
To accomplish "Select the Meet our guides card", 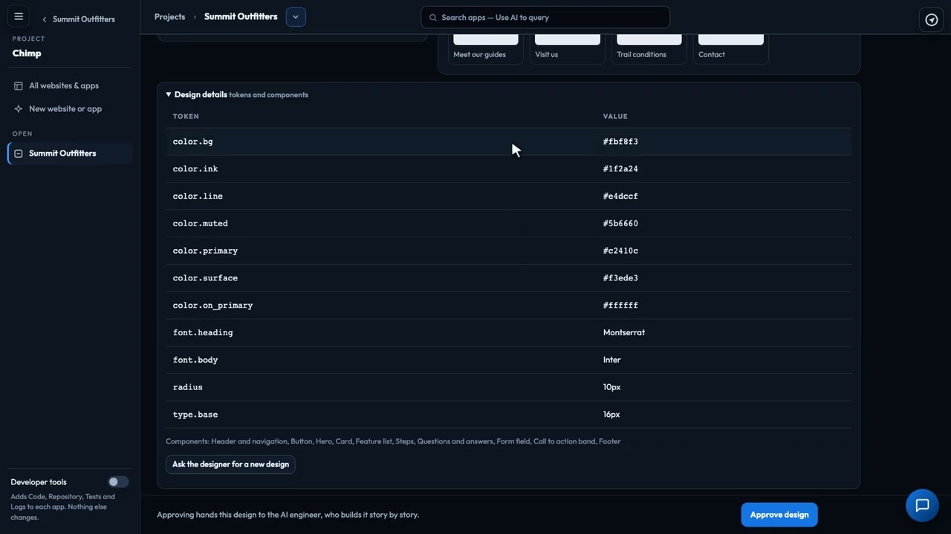I will pos(486,49).
